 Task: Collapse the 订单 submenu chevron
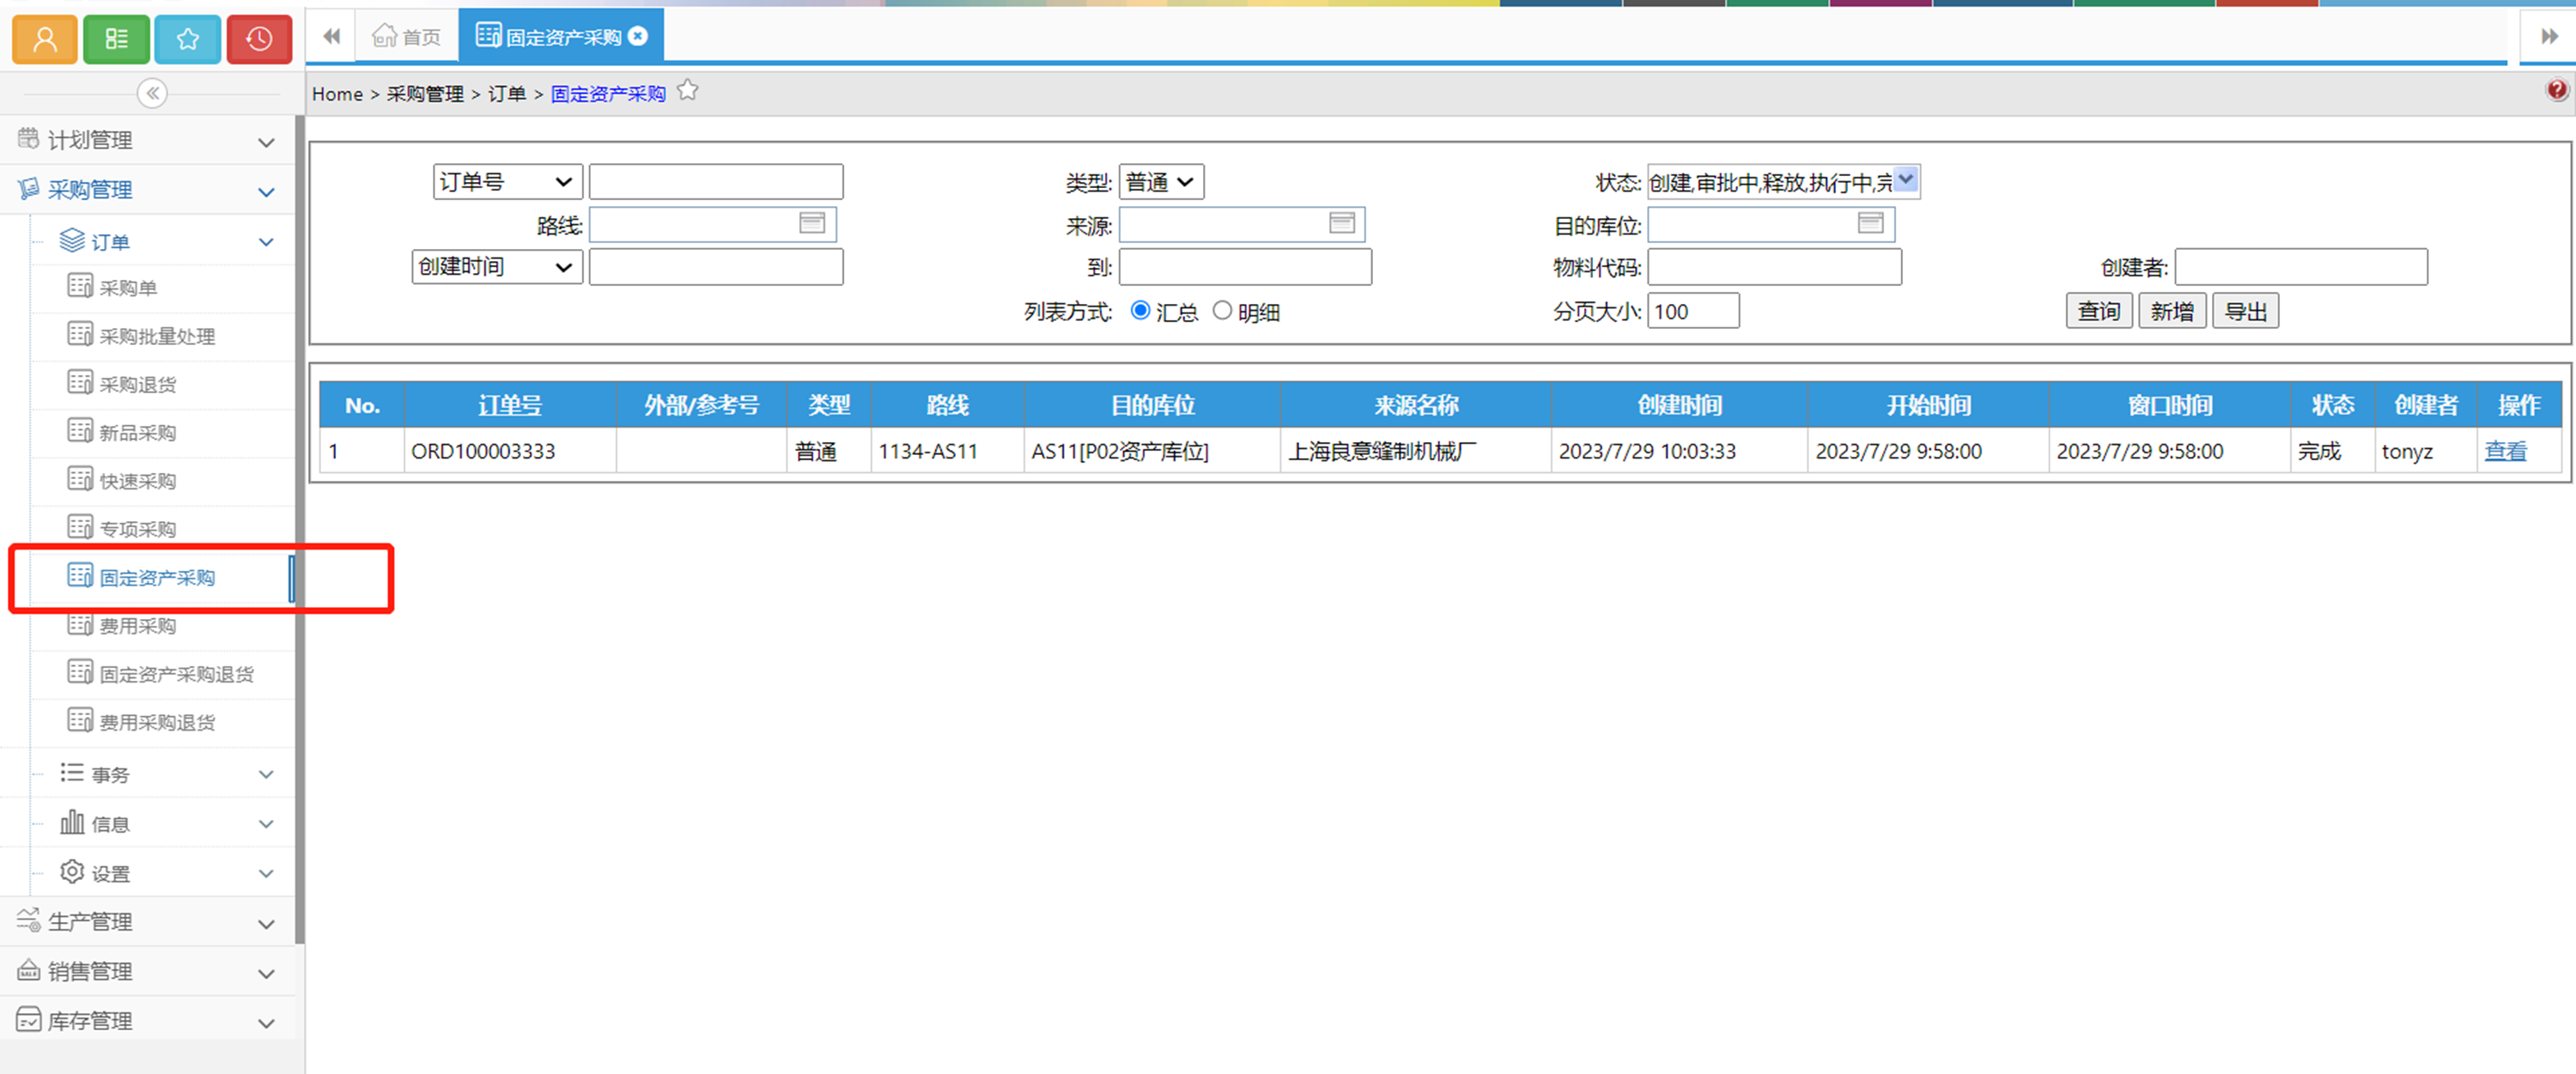266,242
